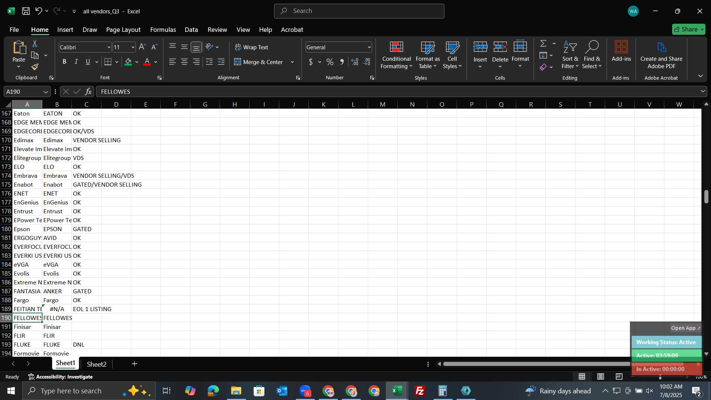711x400 pixels.
Task: Switch to Page Layout view icon
Action: 601,377
